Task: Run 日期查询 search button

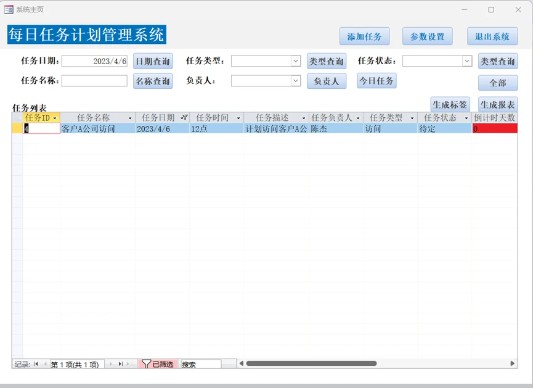Action: point(153,61)
